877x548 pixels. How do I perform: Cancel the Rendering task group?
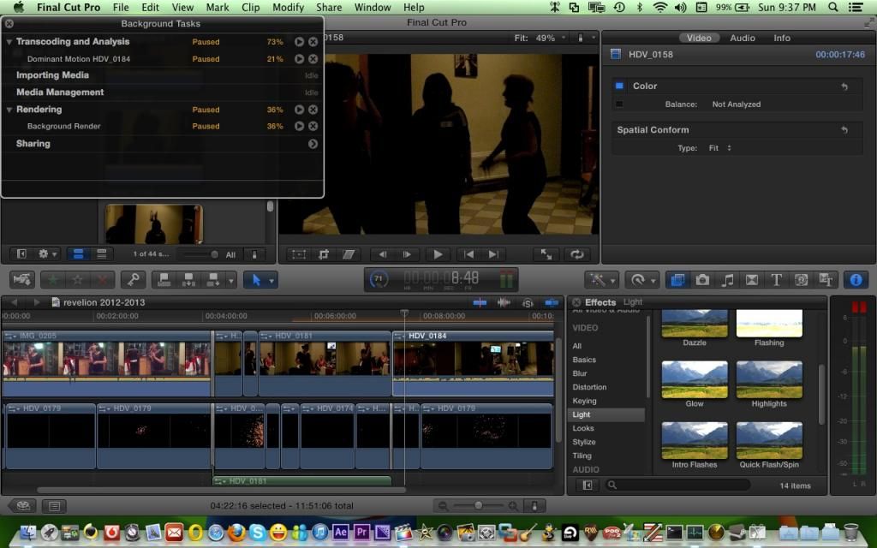[x=313, y=110]
